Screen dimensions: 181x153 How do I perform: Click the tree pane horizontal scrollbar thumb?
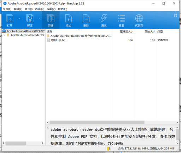(x=16, y=143)
